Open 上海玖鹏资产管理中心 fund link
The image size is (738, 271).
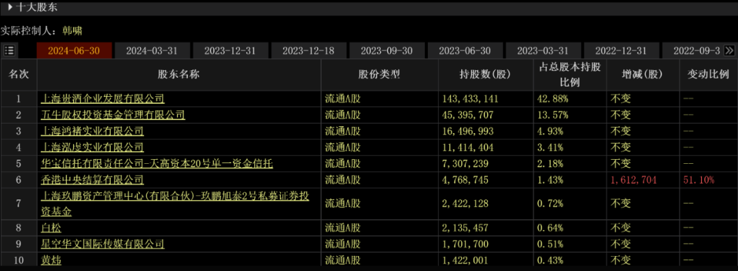175,203
